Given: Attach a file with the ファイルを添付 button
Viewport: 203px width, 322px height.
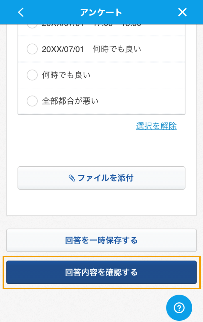Looking at the screenshot, I should tap(101, 178).
